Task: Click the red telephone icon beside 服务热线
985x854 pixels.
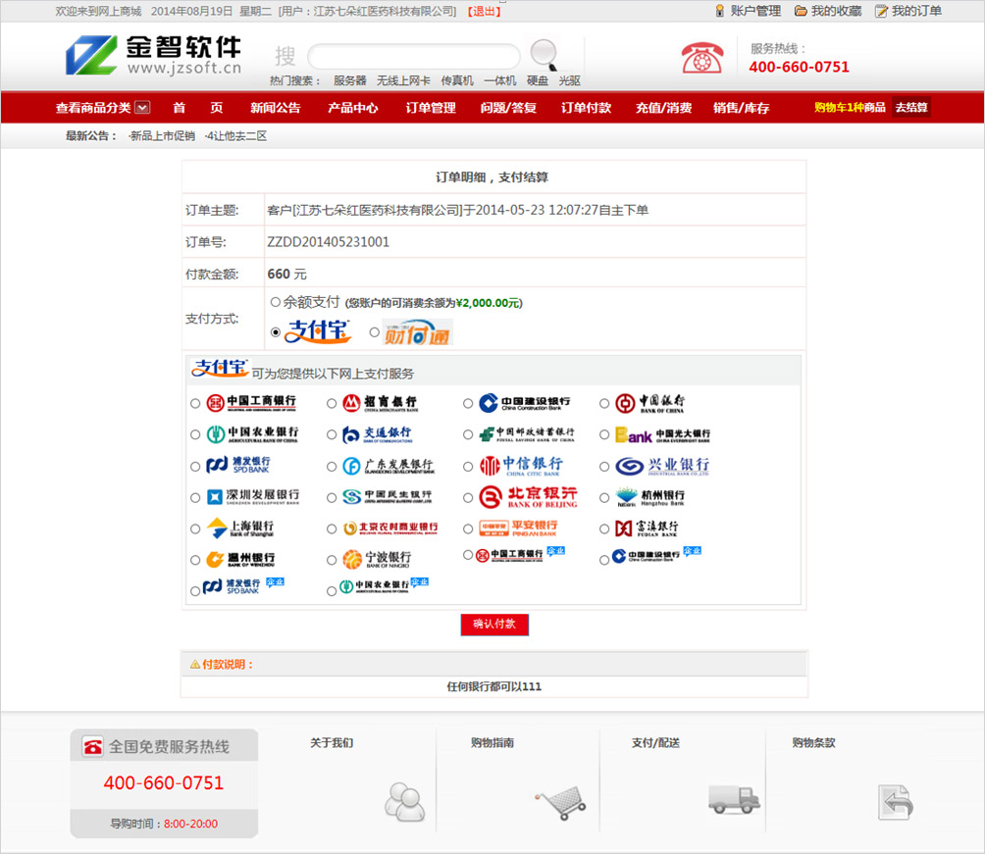Action: point(702,59)
